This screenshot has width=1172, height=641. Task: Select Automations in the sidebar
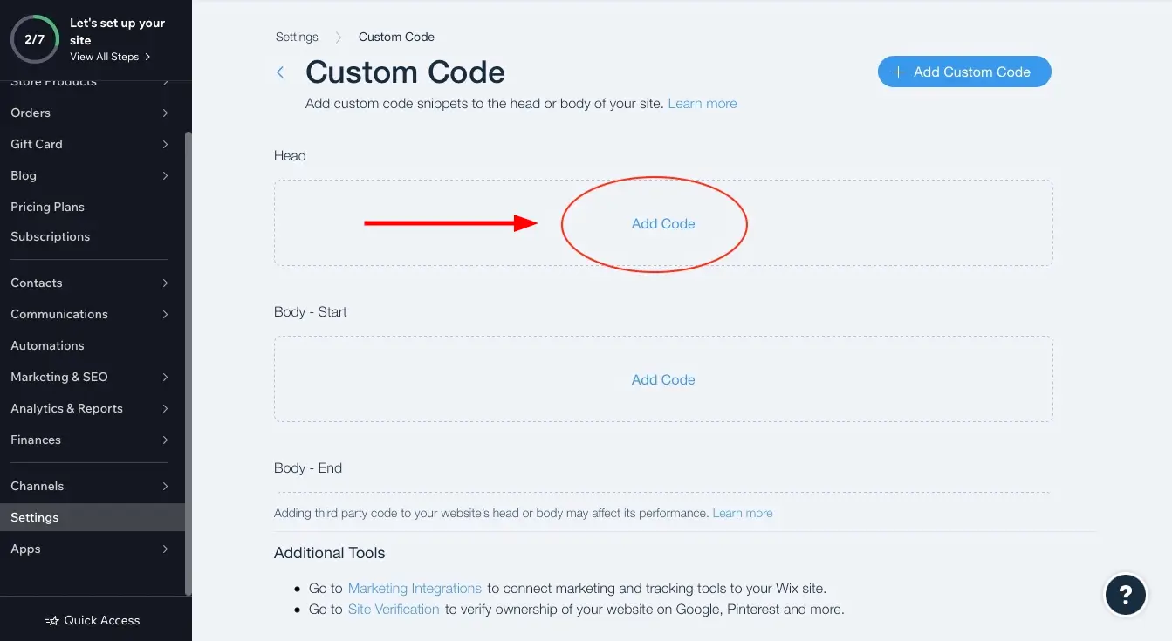pyautogui.click(x=47, y=345)
